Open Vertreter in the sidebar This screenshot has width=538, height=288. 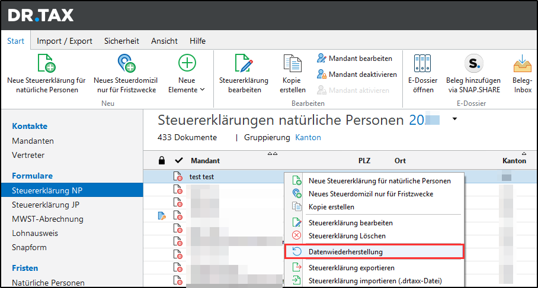point(28,155)
